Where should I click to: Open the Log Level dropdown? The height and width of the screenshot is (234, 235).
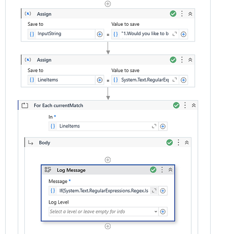(x=104, y=212)
